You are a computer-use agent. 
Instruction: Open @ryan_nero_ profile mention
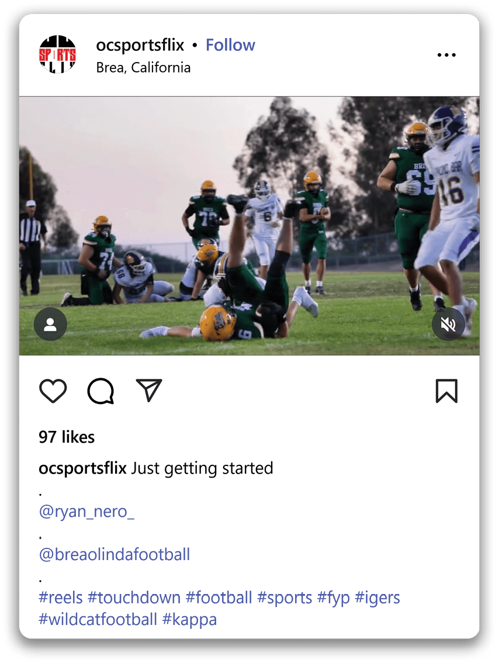tap(86, 512)
